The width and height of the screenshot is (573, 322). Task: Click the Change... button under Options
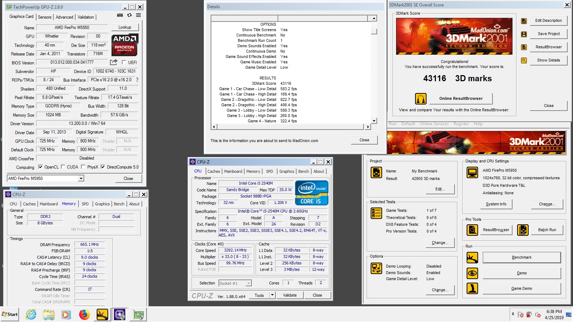pos(440,290)
